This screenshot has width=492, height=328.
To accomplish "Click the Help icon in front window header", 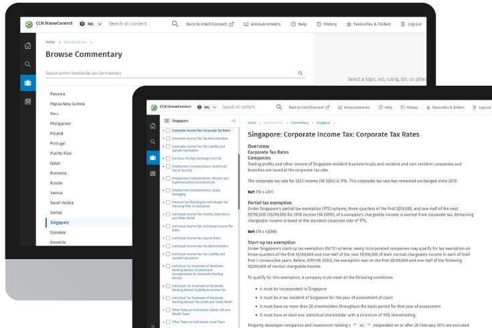I will 380,107.
